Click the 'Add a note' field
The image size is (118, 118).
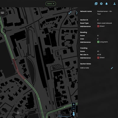tap(84, 68)
